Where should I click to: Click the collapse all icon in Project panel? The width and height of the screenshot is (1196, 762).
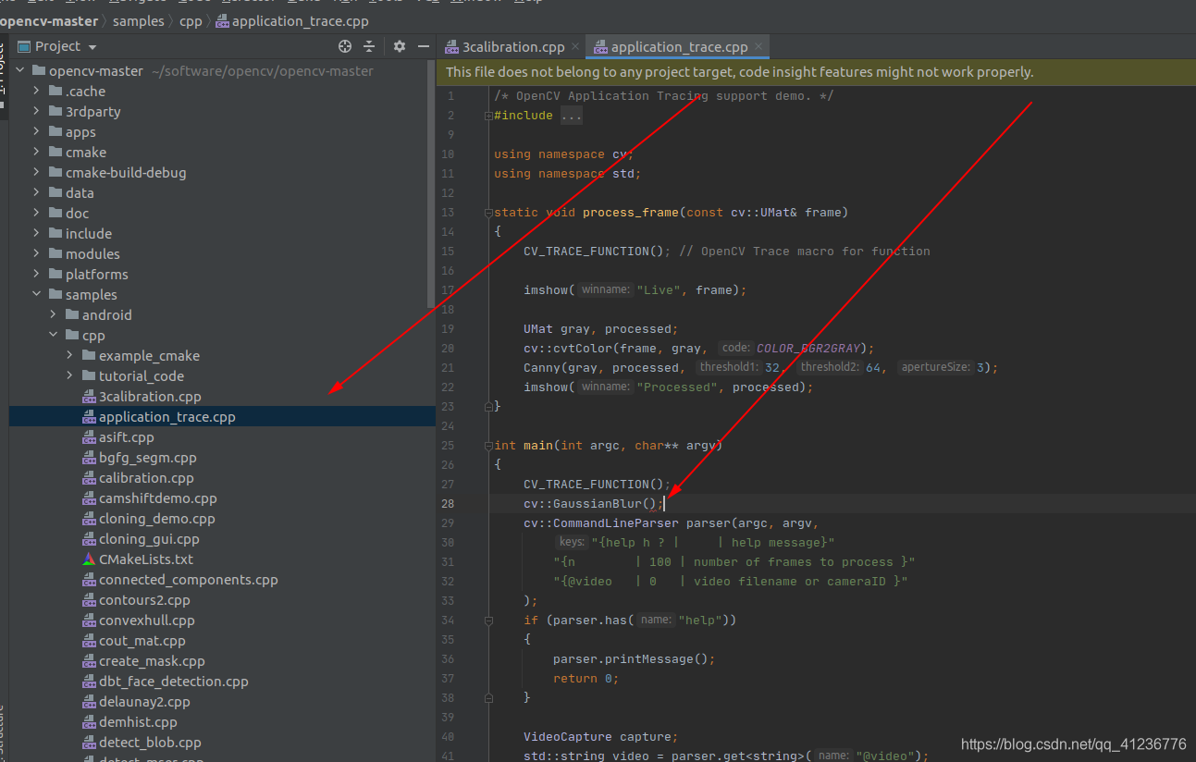(369, 46)
